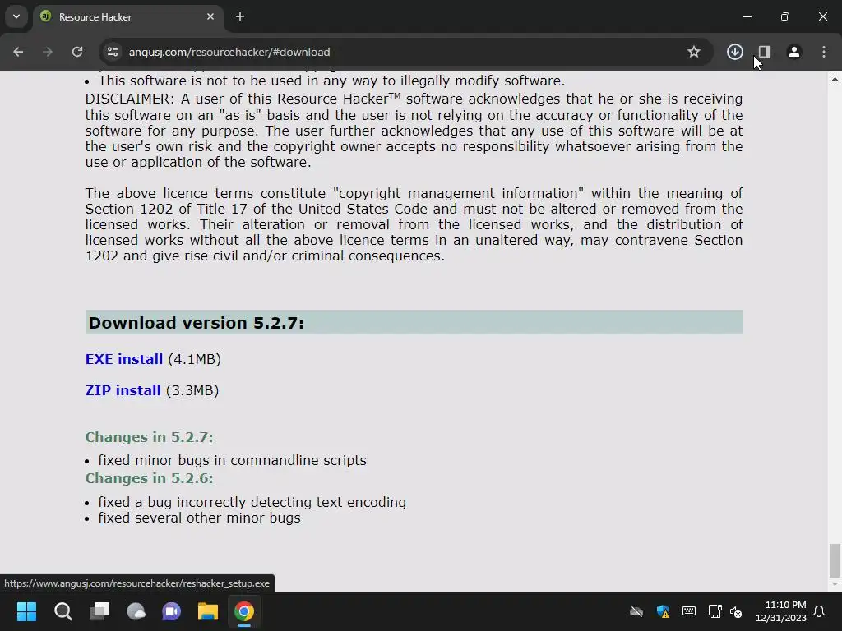
Task: Close the Resource Hacker tab
Action: click(x=210, y=16)
